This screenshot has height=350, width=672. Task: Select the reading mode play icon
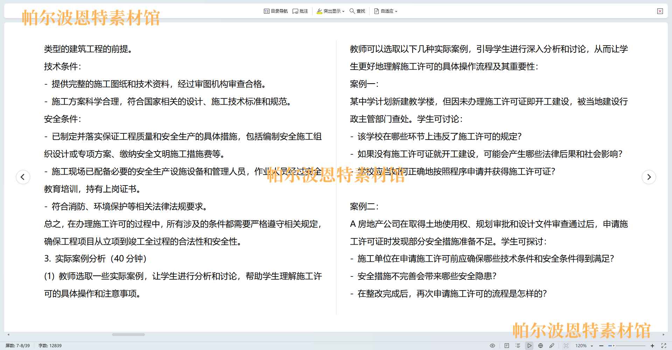[x=529, y=345]
